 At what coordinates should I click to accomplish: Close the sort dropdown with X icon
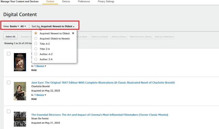click(73, 33)
